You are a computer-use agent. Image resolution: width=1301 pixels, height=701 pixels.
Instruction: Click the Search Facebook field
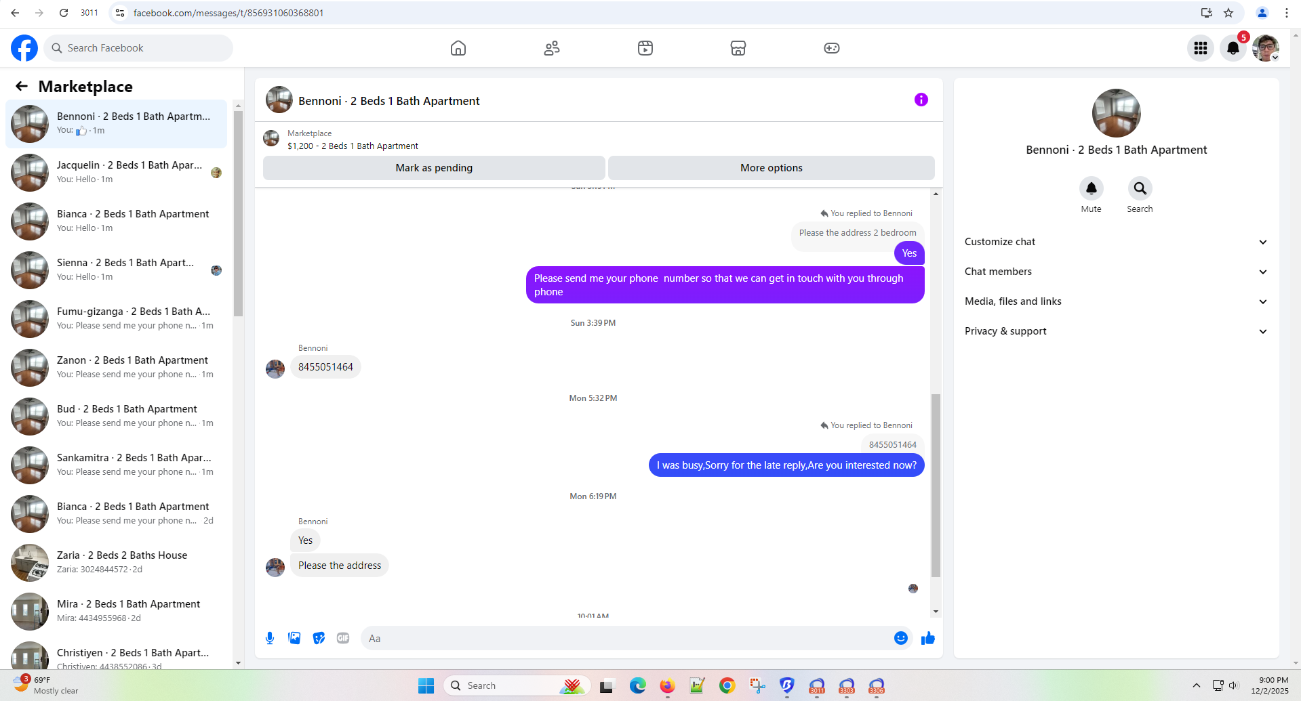click(x=139, y=48)
